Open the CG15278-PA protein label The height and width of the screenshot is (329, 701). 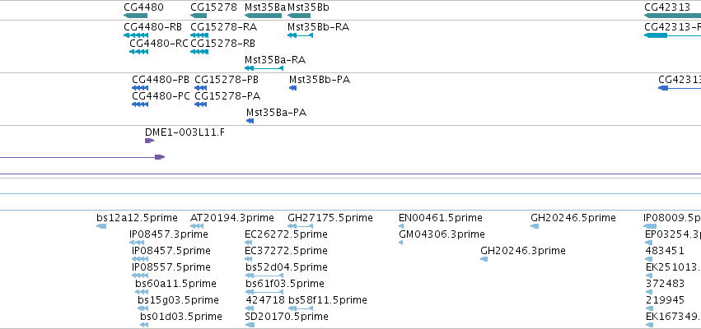pyautogui.click(x=227, y=96)
